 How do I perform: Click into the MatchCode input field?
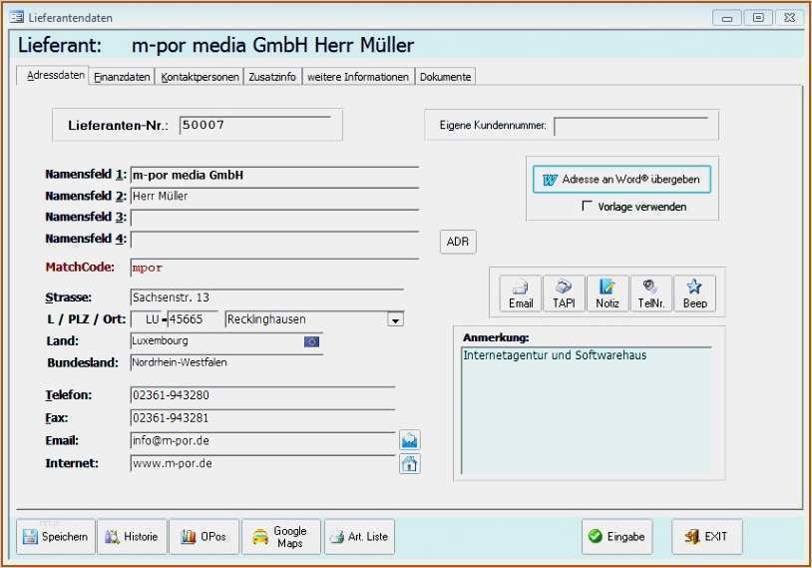273,268
